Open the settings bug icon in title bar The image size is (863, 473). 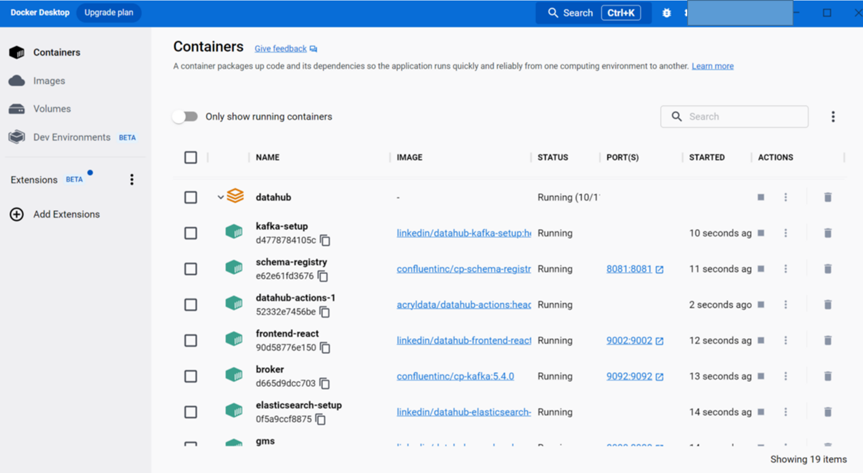click(x=666, y=13)
